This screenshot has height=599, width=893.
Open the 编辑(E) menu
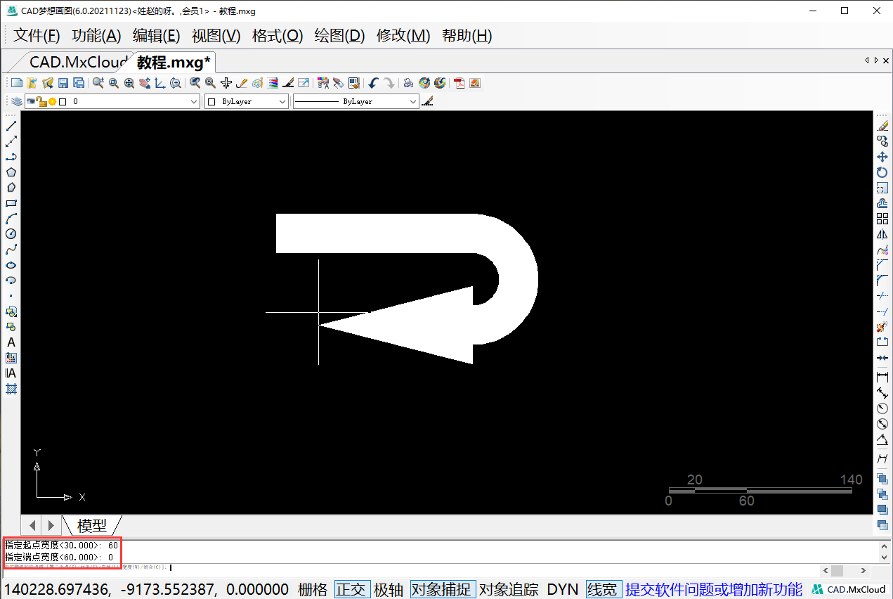pos(157,36)
